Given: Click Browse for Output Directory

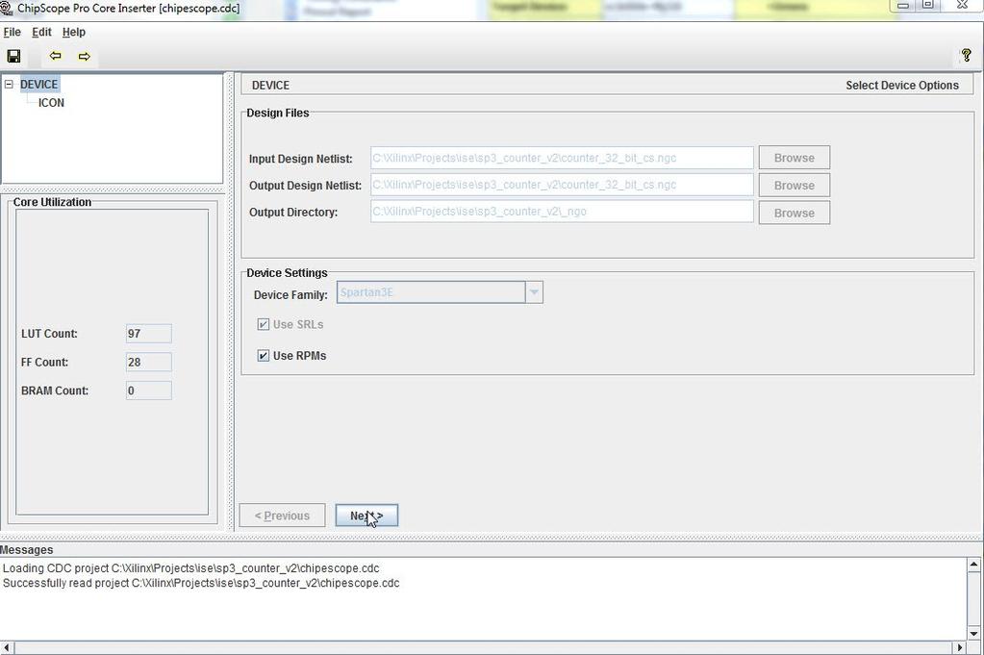Looking at the screenshot, I should click(x=794, y=213).
